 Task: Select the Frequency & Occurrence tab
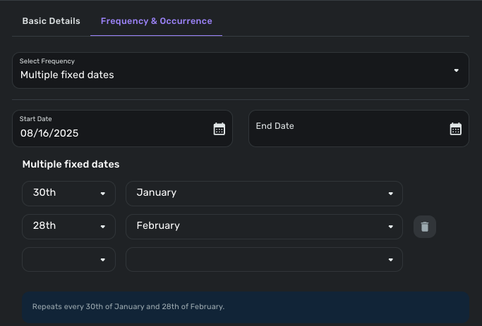(156, 21)
